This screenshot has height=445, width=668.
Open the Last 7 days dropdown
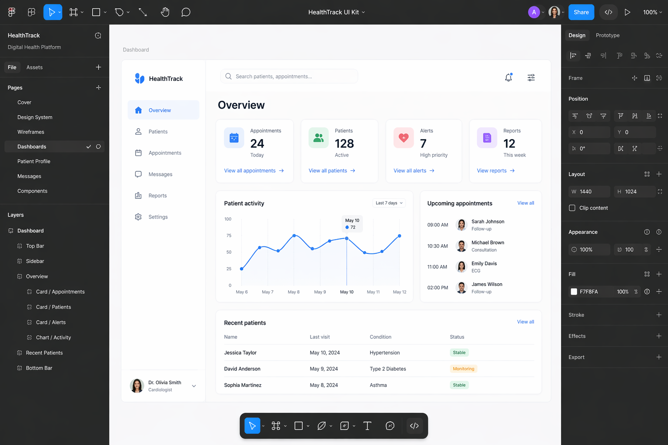coord(389,203)
